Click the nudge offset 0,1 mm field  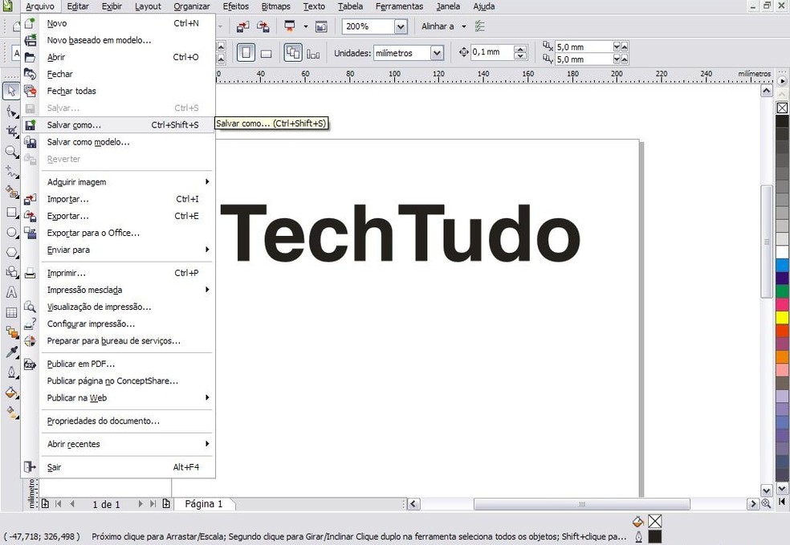(491, 52)
